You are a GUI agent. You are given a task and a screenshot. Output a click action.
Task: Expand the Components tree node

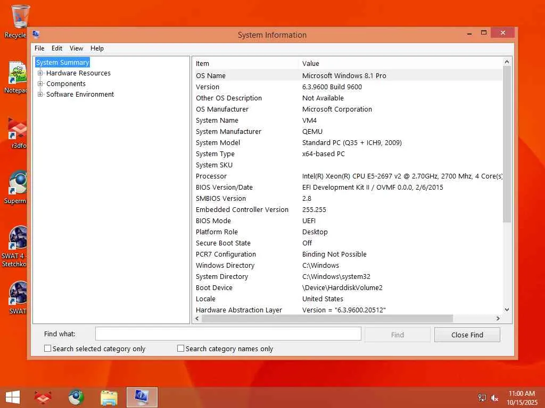pos(40,83)
